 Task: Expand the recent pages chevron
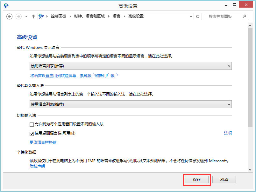[x=25, y=16]
